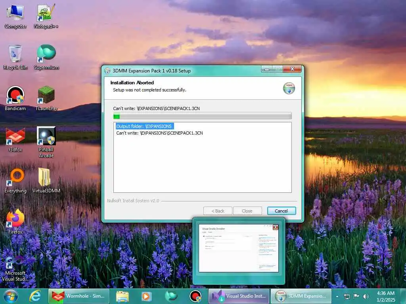Image resolution: width=406 pixels, height=304 pixels.
Task: Click the Supermium taskbar icon
Action: point(171,296)
